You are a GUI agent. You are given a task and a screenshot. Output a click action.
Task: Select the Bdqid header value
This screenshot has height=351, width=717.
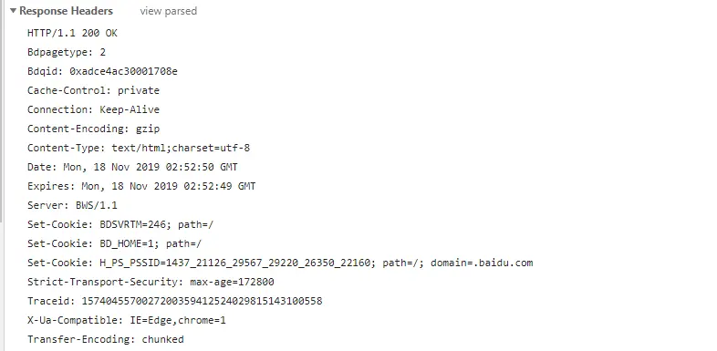tap(123, 71)
